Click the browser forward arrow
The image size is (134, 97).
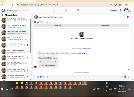coord(8,5)
